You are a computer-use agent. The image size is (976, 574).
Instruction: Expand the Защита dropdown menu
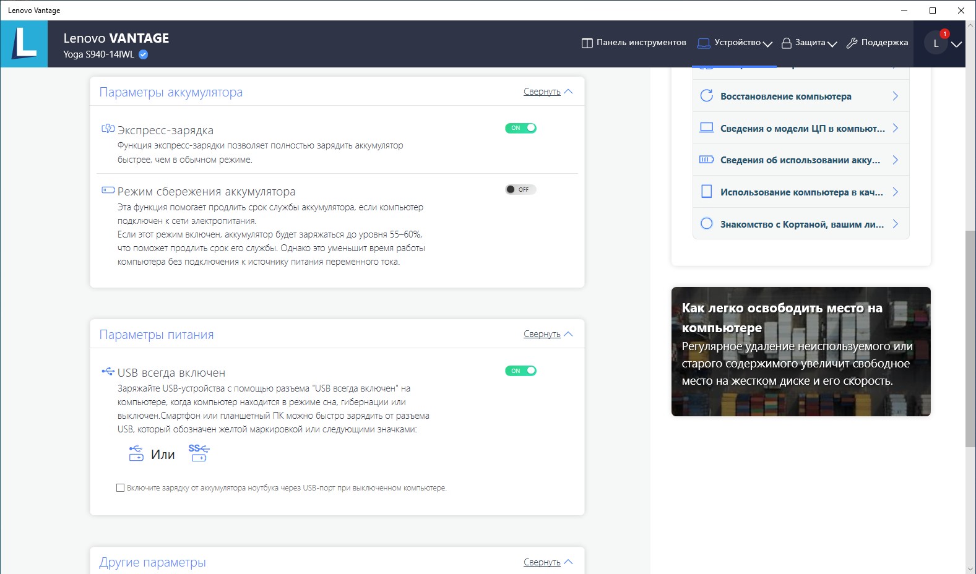point(809,43)
